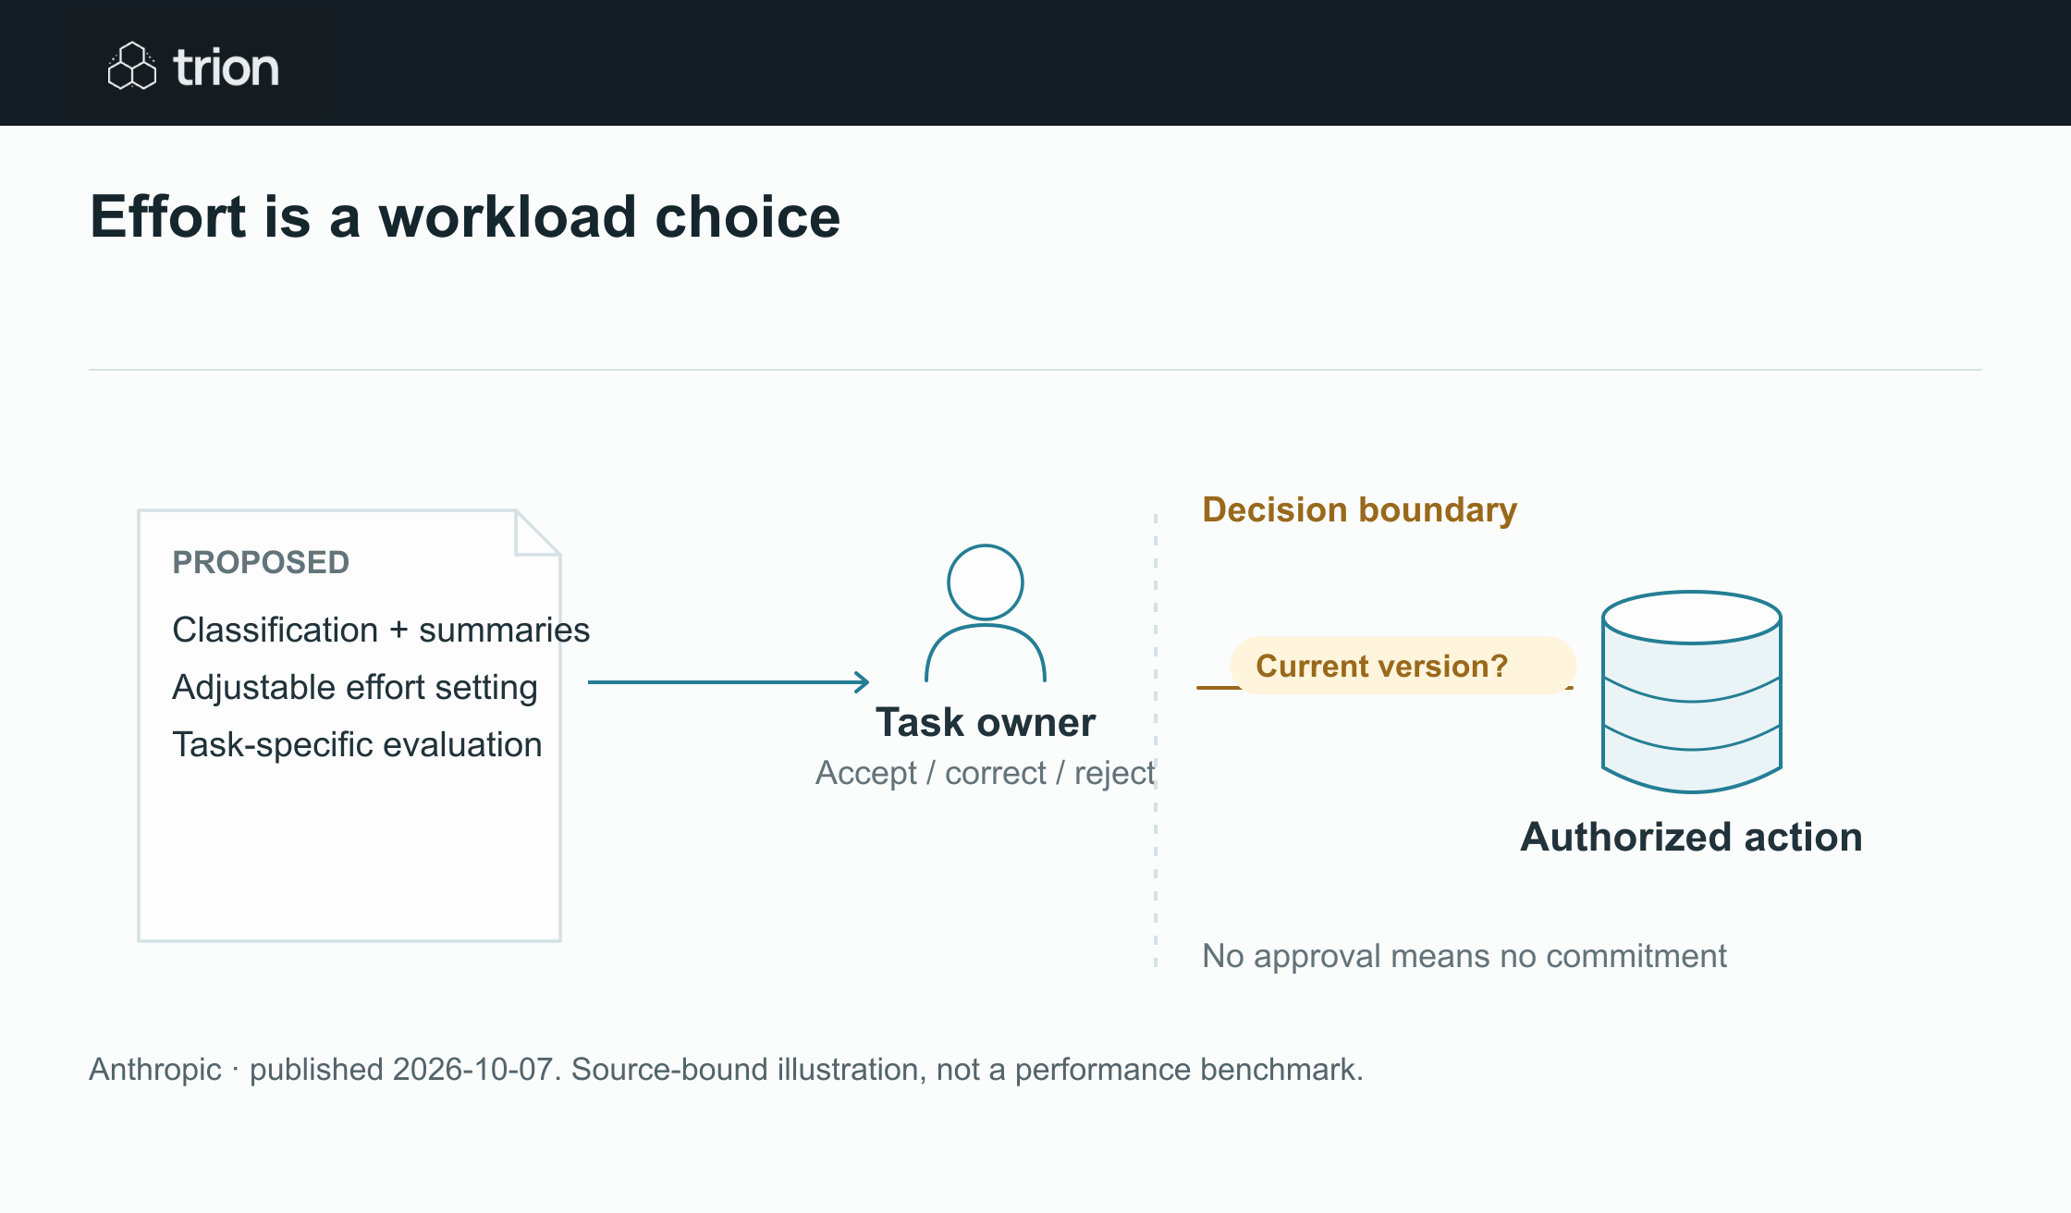Click 'No approval means no commitment' note

(1464, 955)
